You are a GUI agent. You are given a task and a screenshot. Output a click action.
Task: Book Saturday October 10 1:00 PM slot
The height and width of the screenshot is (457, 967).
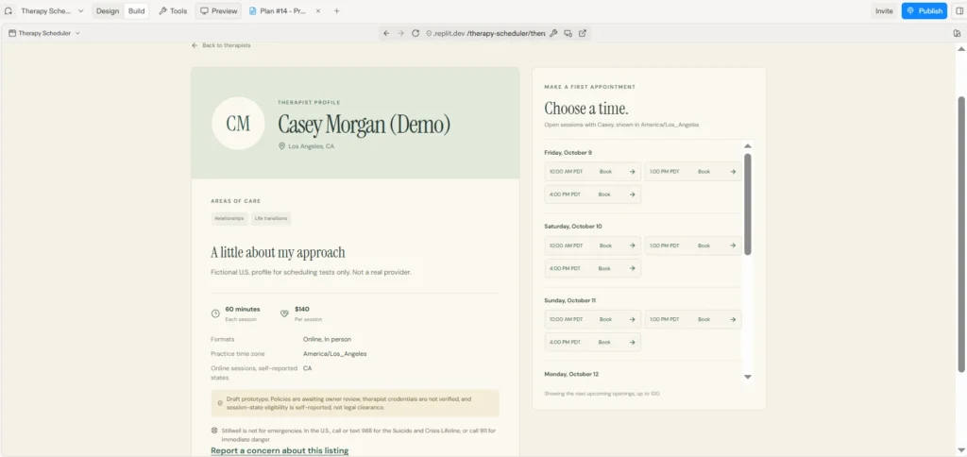point(693,245)
